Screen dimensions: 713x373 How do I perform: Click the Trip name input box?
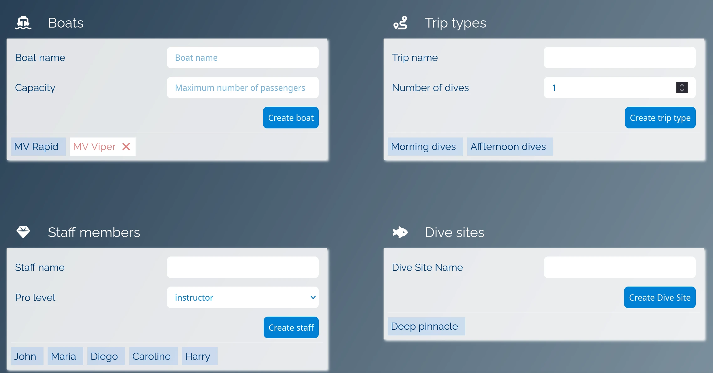coord(619,58)
